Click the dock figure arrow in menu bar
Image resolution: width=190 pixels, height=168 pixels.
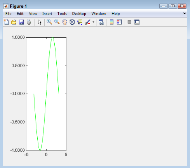pos(184,13)
